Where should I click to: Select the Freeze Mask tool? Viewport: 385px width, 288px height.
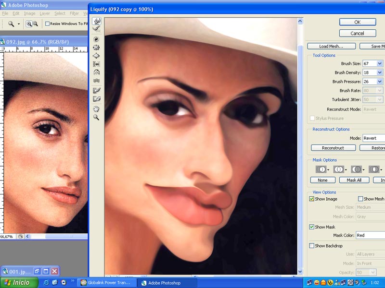[x=96, y=90]
